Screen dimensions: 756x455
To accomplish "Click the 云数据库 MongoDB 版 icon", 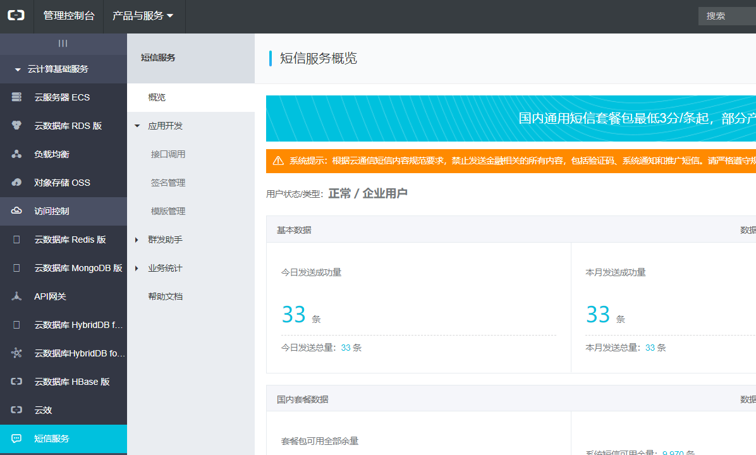I will pos(16,267).
